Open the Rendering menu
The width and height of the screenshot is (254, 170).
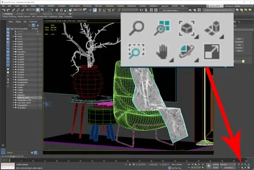(x=87, y=6)
